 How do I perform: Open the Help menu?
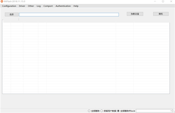(x=76, y=6)
